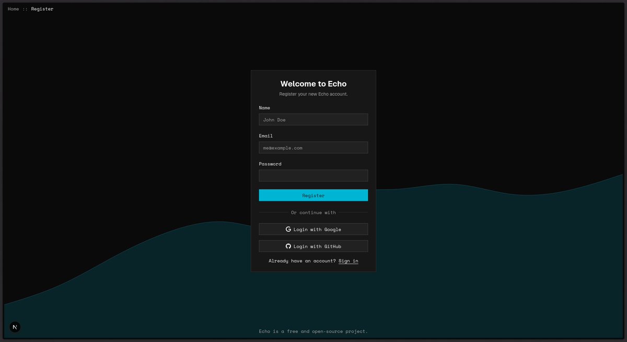
Task: Go to Home in the breadcrumb
Action: 13,9
